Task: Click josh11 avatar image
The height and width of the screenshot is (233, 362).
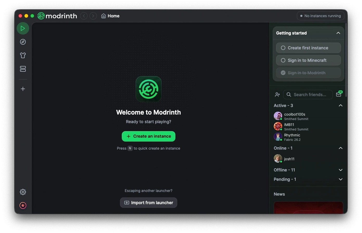Action: pyautogui.click(x=278, y=158)
